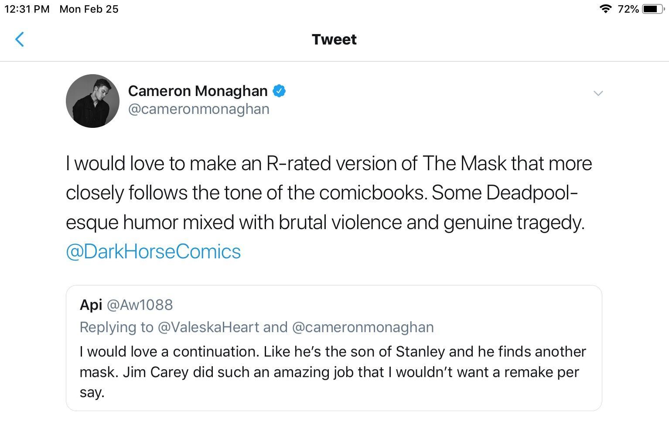The width and height of the screenshot is (669, 422).
Task: Open the @DarkHorseComics link
Action: pyautogui.click(x=153, y=251)
